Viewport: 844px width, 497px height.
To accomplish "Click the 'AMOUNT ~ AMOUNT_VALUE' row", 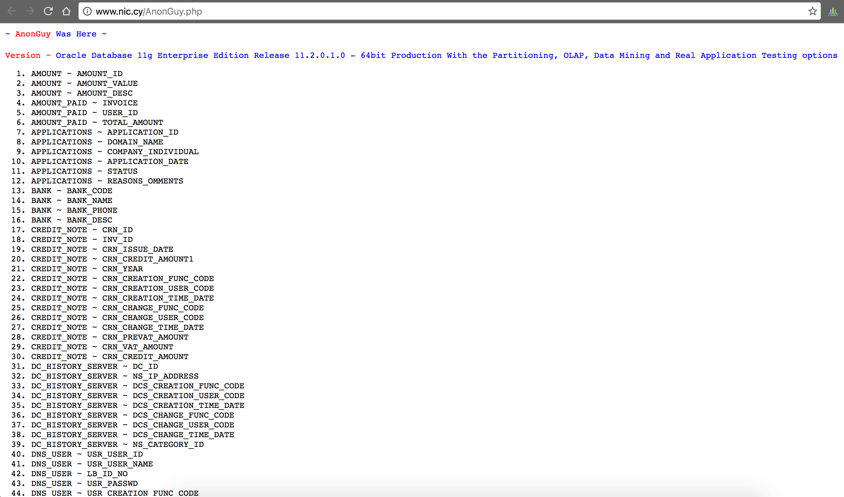I will coord(84,83).
